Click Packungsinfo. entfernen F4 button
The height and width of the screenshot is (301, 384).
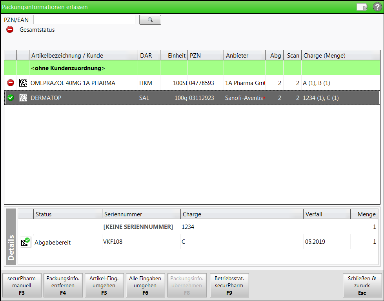click(x=63, y=285)
